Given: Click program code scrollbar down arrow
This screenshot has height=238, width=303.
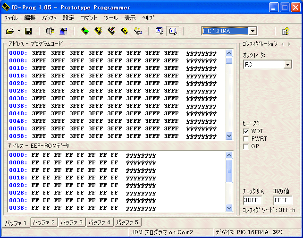Looking at the screenshot, I should click(229, 136).
